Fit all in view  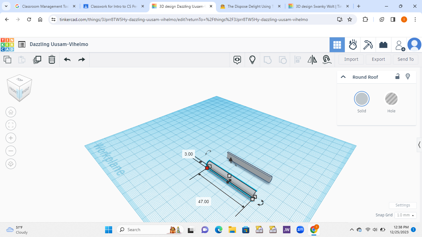tap(11, 125)
